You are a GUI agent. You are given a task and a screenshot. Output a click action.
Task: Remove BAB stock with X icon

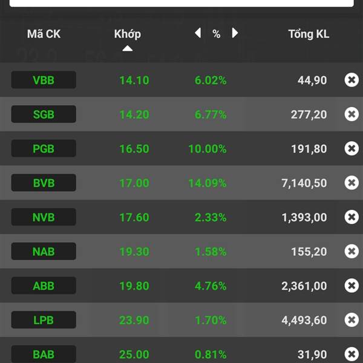352,354
